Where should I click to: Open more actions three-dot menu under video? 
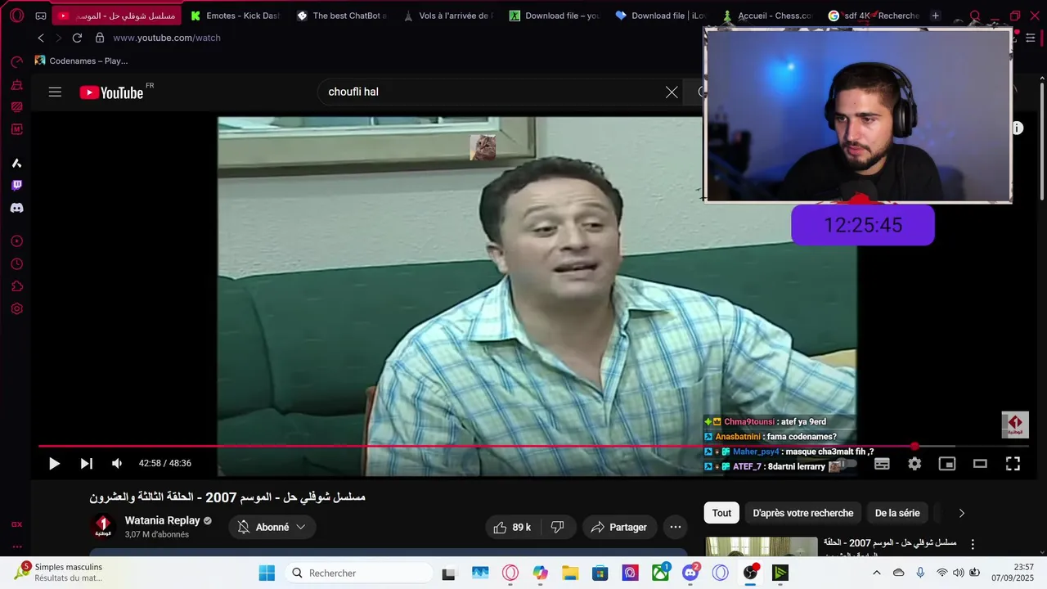(676, 528)
